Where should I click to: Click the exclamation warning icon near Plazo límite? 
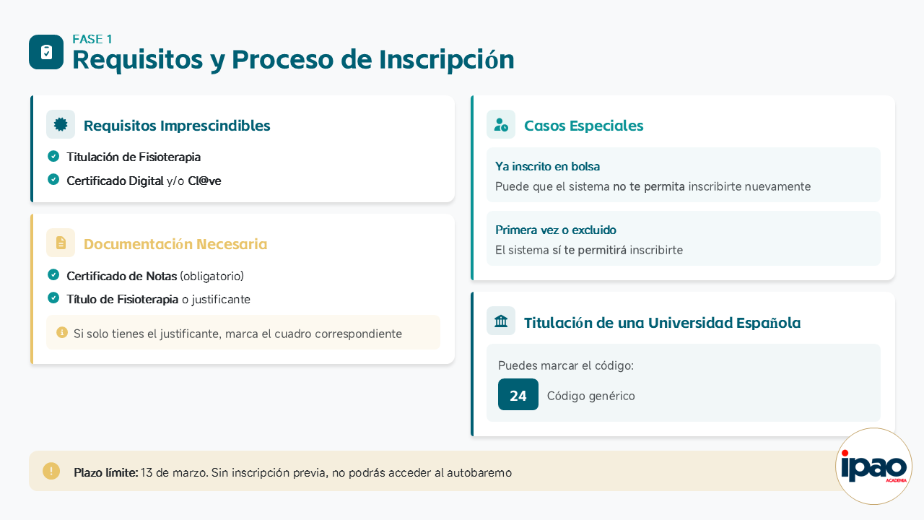coord(51,471)
